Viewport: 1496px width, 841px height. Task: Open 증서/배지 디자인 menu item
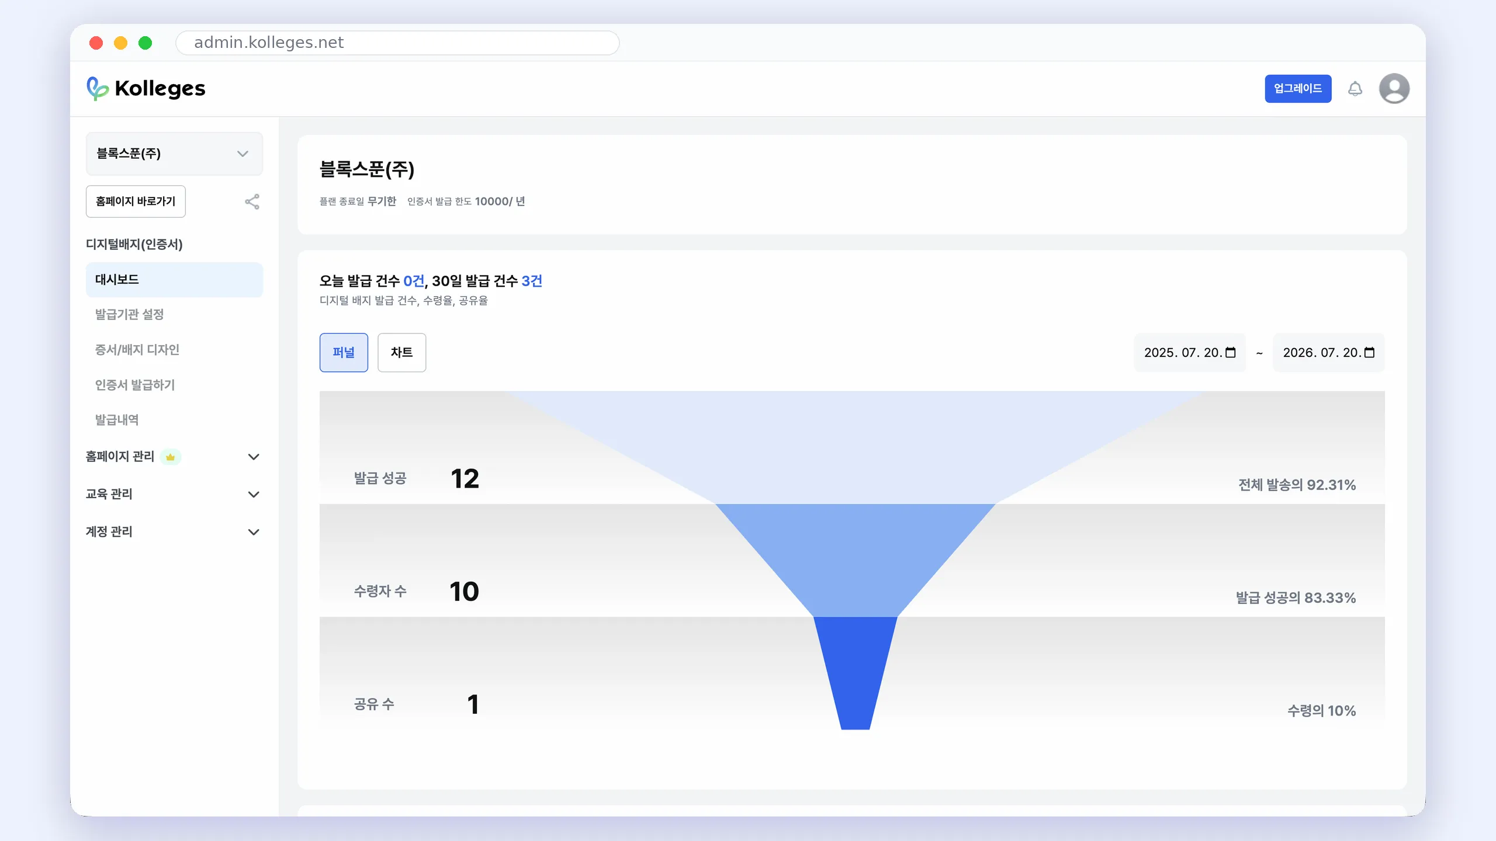(x=137, y=349)
